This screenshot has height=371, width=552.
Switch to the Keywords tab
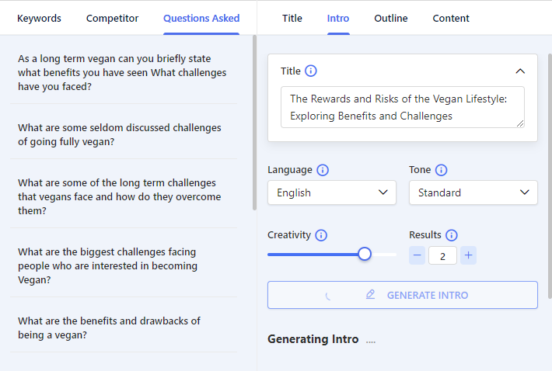click(x=39, y=19)
